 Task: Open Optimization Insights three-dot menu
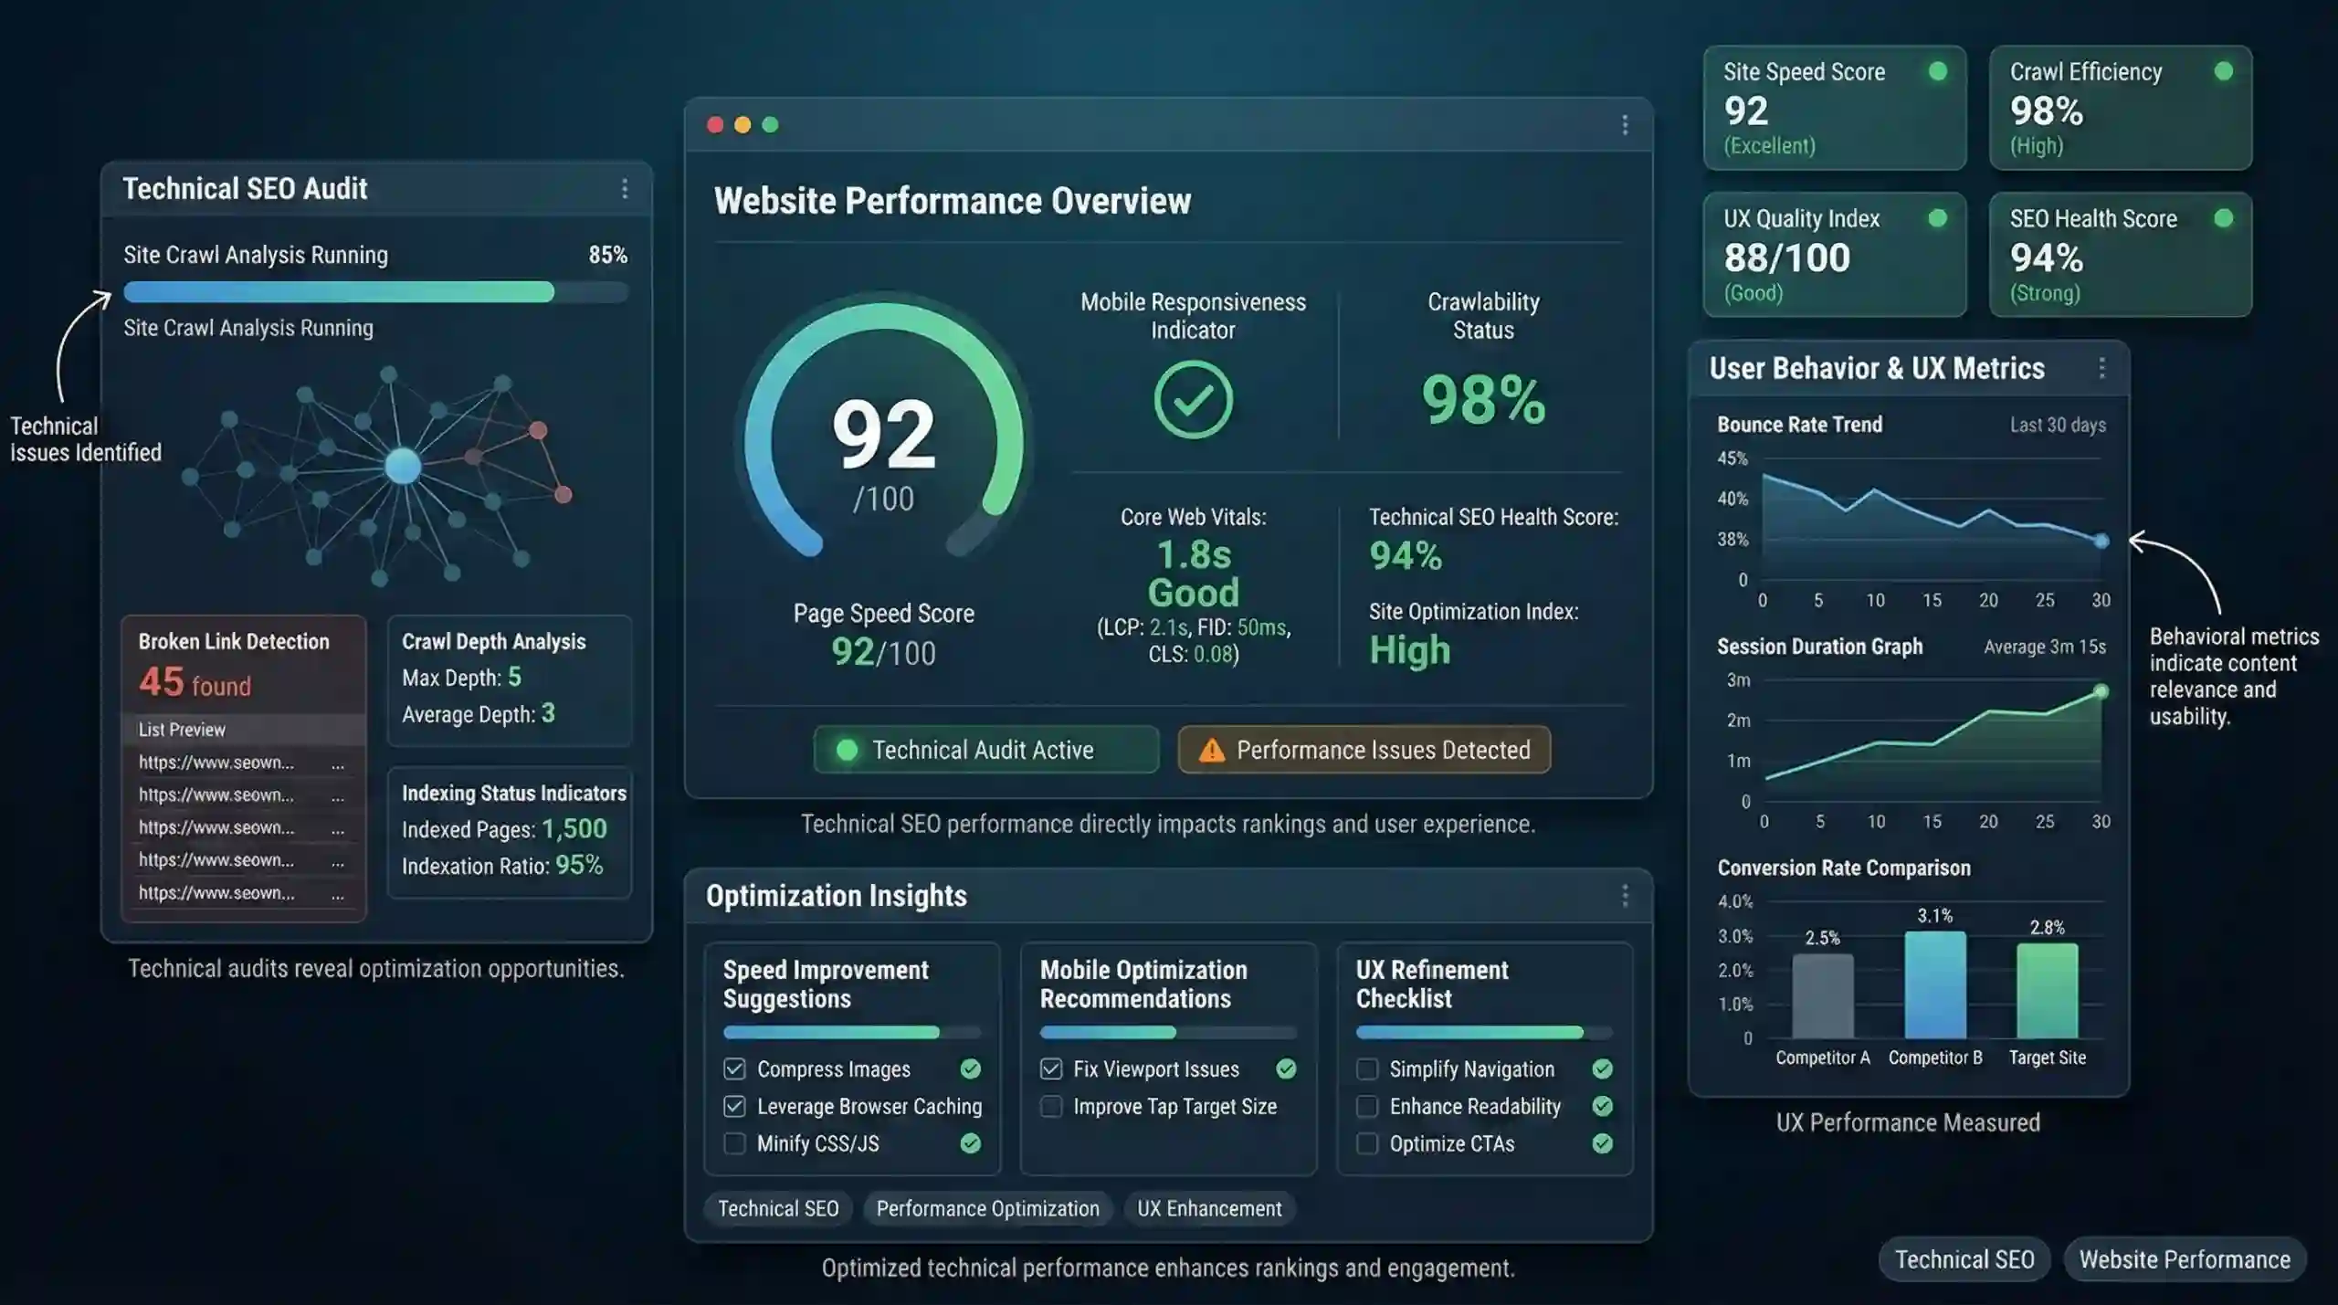point(1625,896)
